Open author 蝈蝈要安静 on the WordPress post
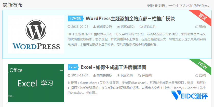This screenshot has height=107, width=214. (104, 27)
